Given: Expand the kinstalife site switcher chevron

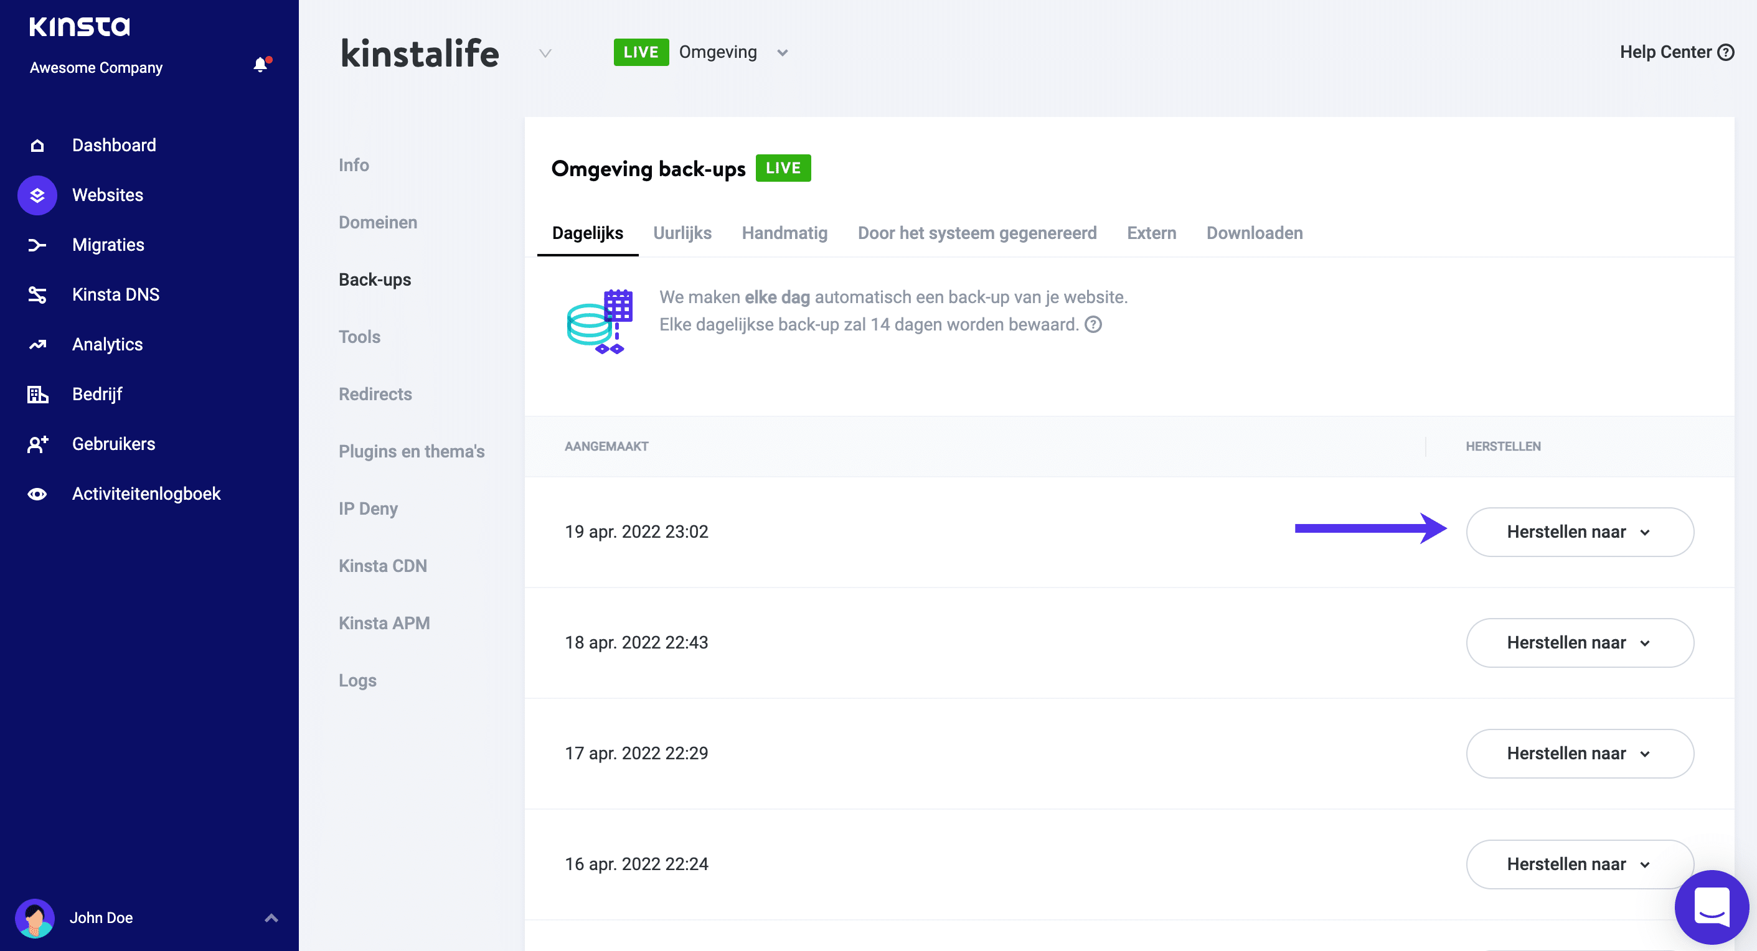Looking at the screenshot, I should 545,53.
